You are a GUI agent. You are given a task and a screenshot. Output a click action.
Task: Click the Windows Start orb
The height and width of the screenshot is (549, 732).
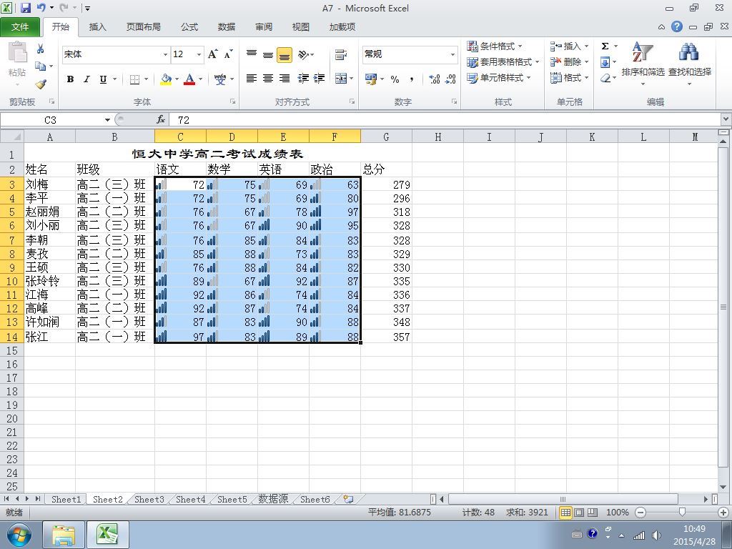(18, 535)
